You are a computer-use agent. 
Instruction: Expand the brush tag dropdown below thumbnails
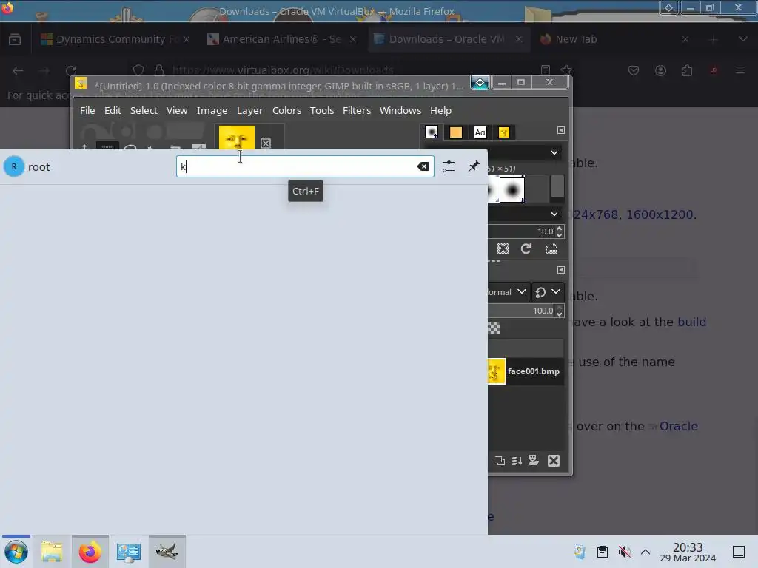(554, 214)
